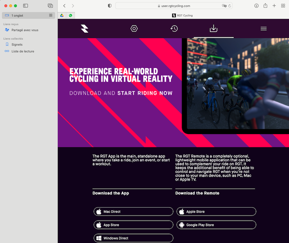Open the RGT hamburger menu

pyautogui.click(x=264, y=29)
